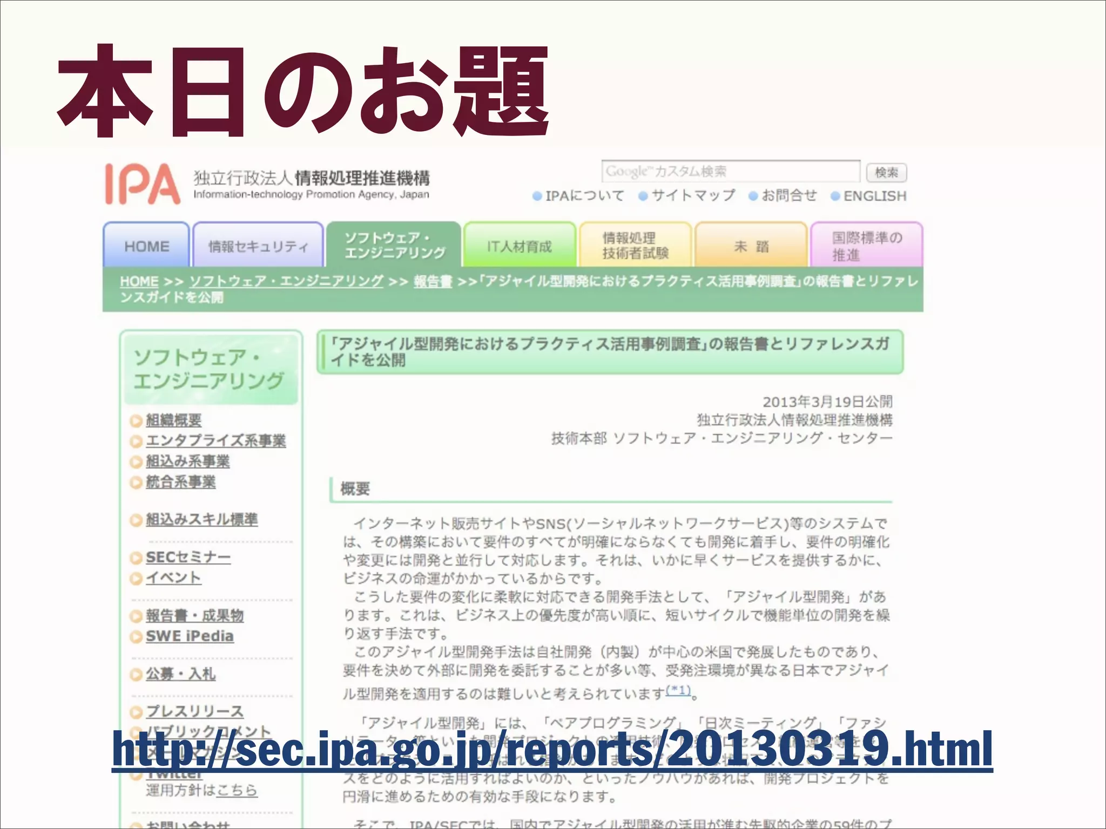This screenshot has width=1106, height=829.
Task: Click the (*1) footnote link
Action: pos(678,690)
